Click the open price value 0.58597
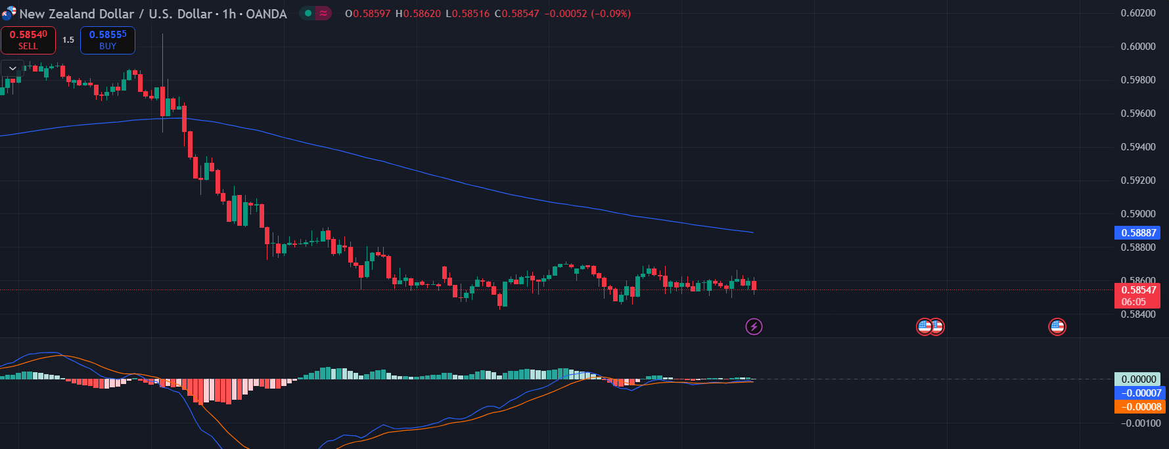 [371, 14]
